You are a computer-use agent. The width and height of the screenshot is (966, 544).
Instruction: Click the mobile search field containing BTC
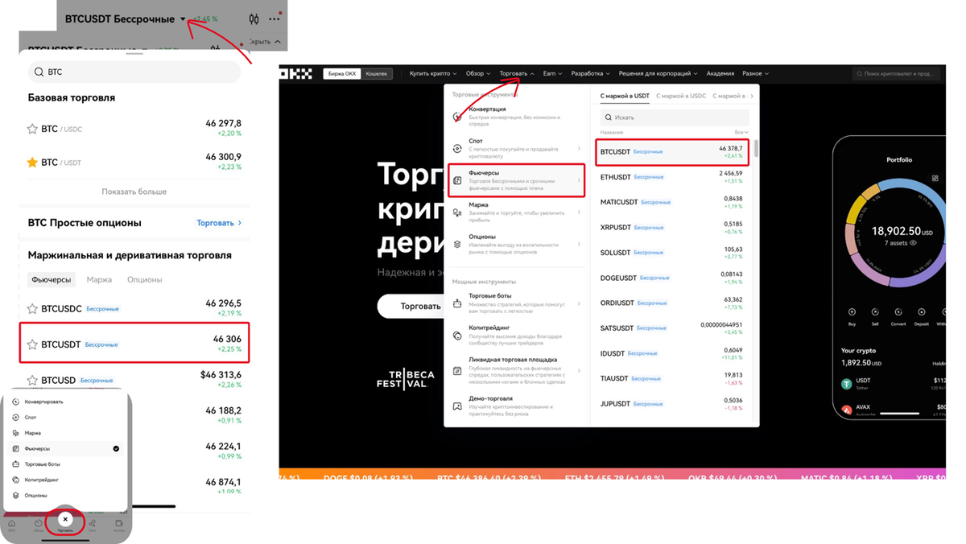coord(134,72)
